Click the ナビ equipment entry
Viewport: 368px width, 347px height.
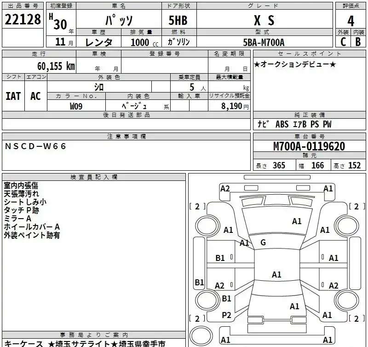pos(263,124)
